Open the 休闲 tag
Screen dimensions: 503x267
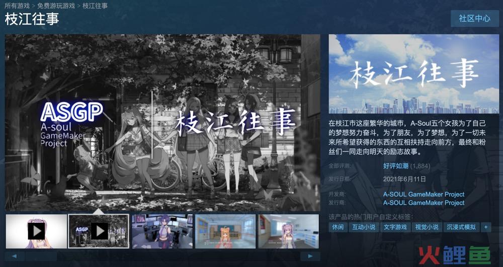(338, 227)
